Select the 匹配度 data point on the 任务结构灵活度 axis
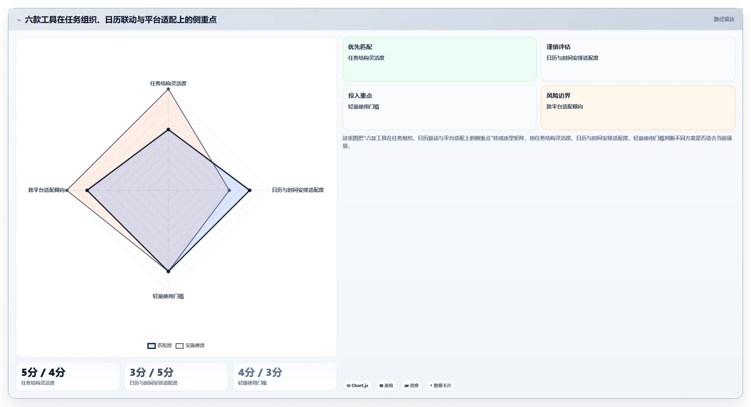Viewport: 751px width, 407px height. [x=168, y=130]
